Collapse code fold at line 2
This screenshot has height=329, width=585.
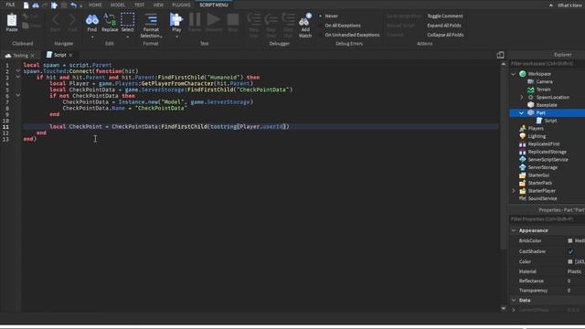coord(17,71)
